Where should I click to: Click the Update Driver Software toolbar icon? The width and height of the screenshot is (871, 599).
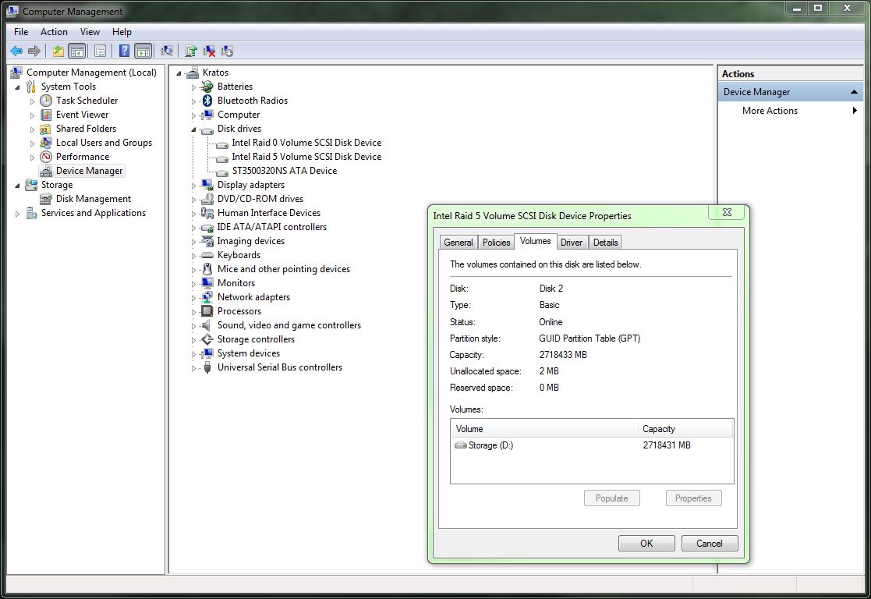click(x=191, y=51)
